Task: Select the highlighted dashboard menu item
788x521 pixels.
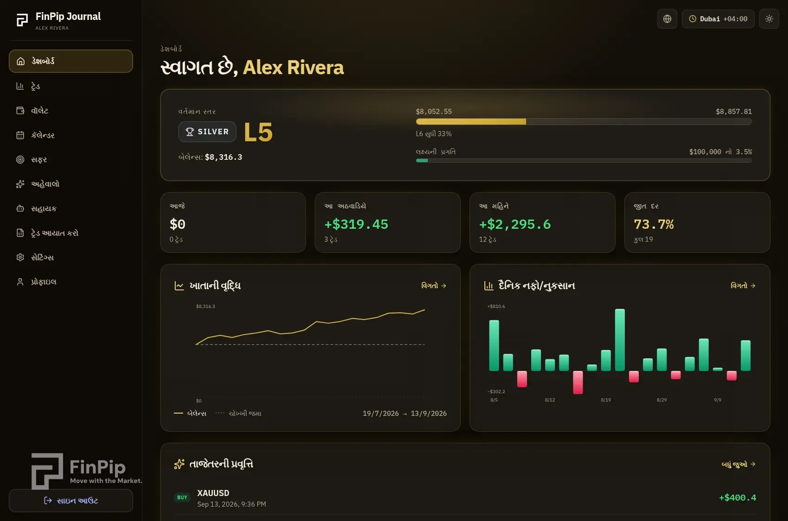Action: 71,61
